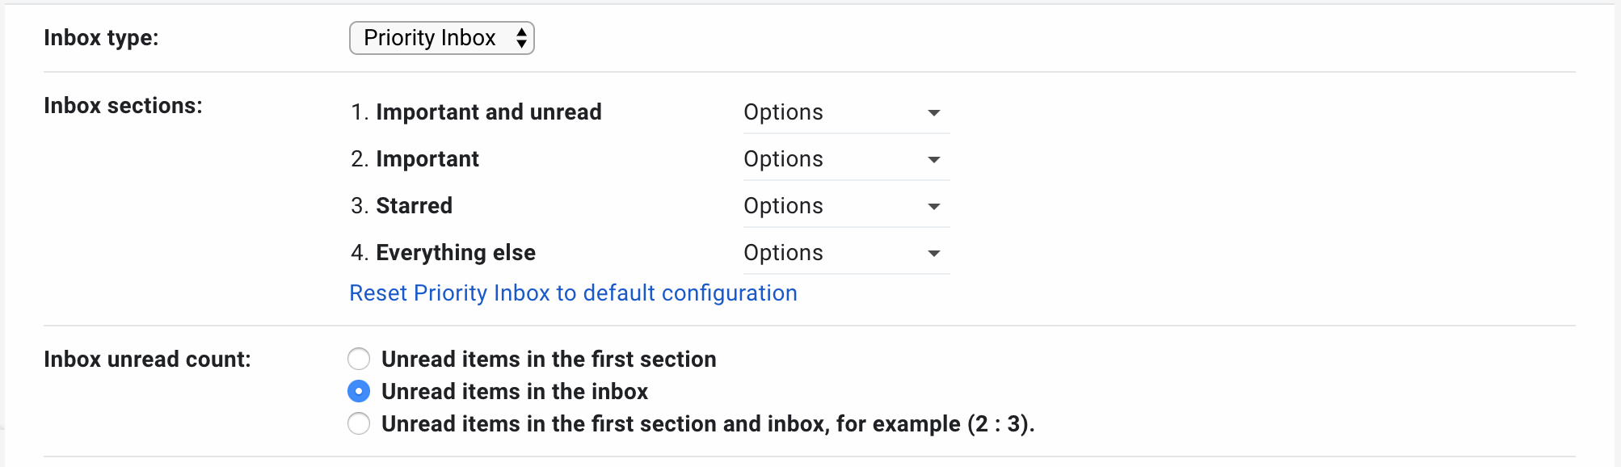Expand Options for the Everything else section
The image size is (1621, 467).
click(844, 253)
